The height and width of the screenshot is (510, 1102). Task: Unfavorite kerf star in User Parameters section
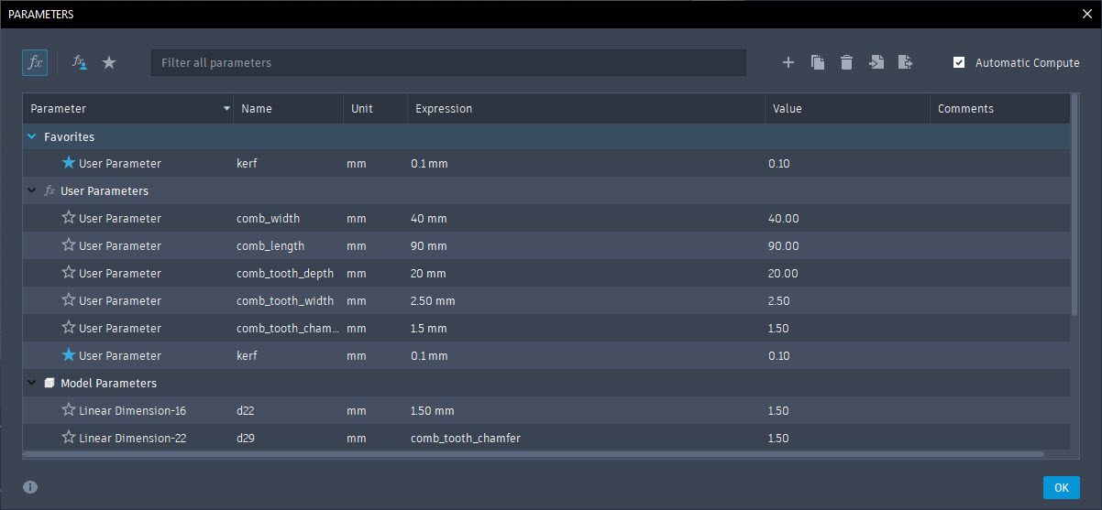(x=69, y=355)
